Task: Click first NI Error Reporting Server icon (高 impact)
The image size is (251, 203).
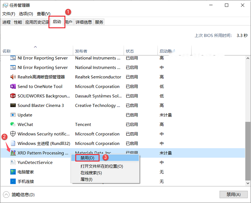Action: tap(13, 58)
